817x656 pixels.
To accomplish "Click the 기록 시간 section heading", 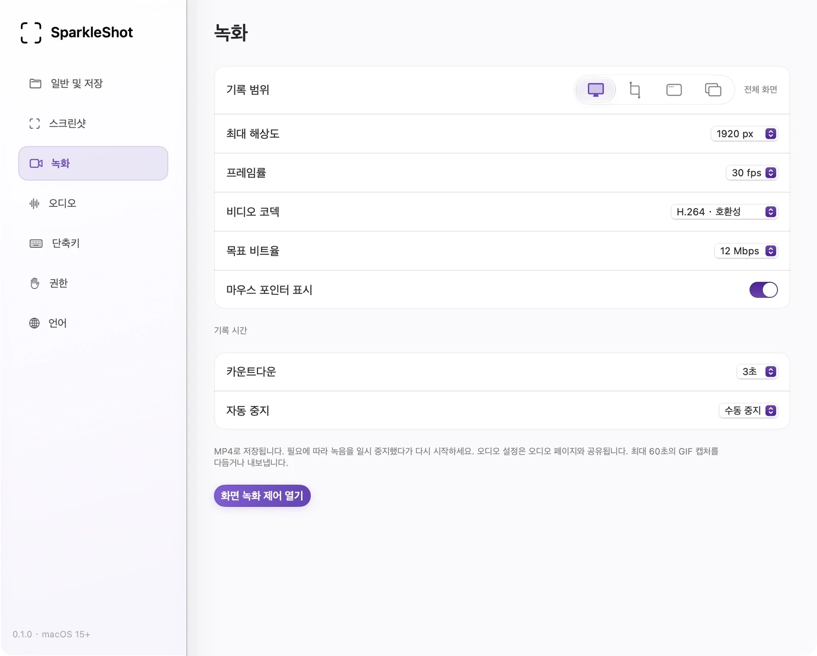I will (230, 330).
